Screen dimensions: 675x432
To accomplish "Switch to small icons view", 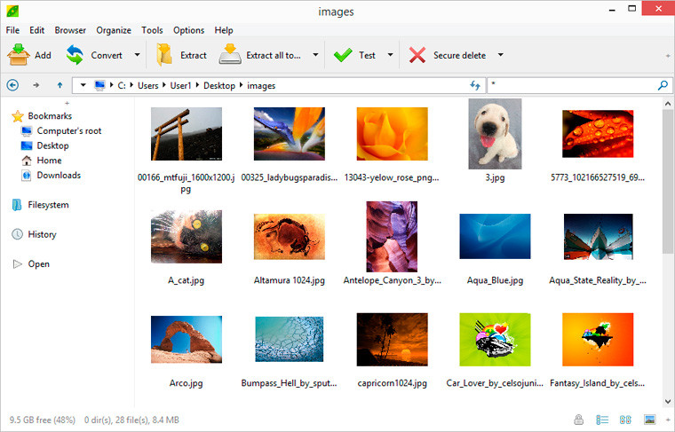I will tap(625, 419).
